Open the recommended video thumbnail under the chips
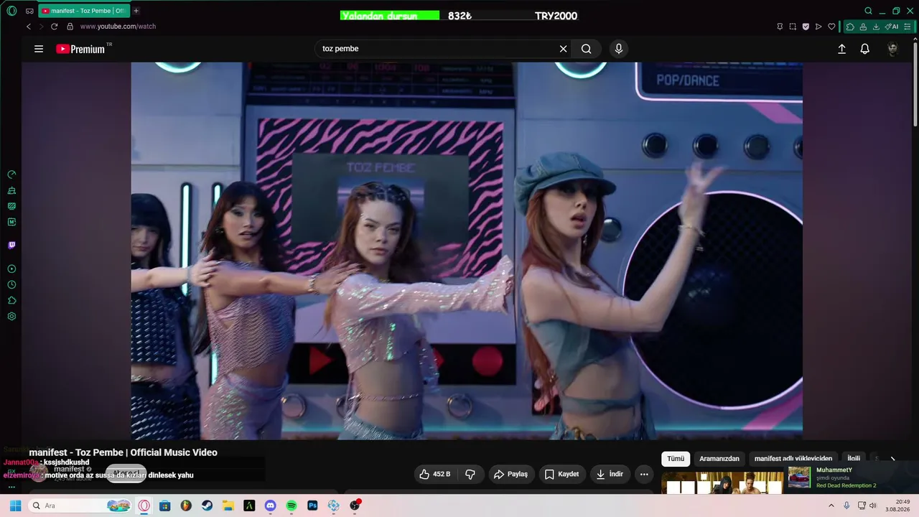The width and height of the screenshot is (919, 517). click(722, 483)
